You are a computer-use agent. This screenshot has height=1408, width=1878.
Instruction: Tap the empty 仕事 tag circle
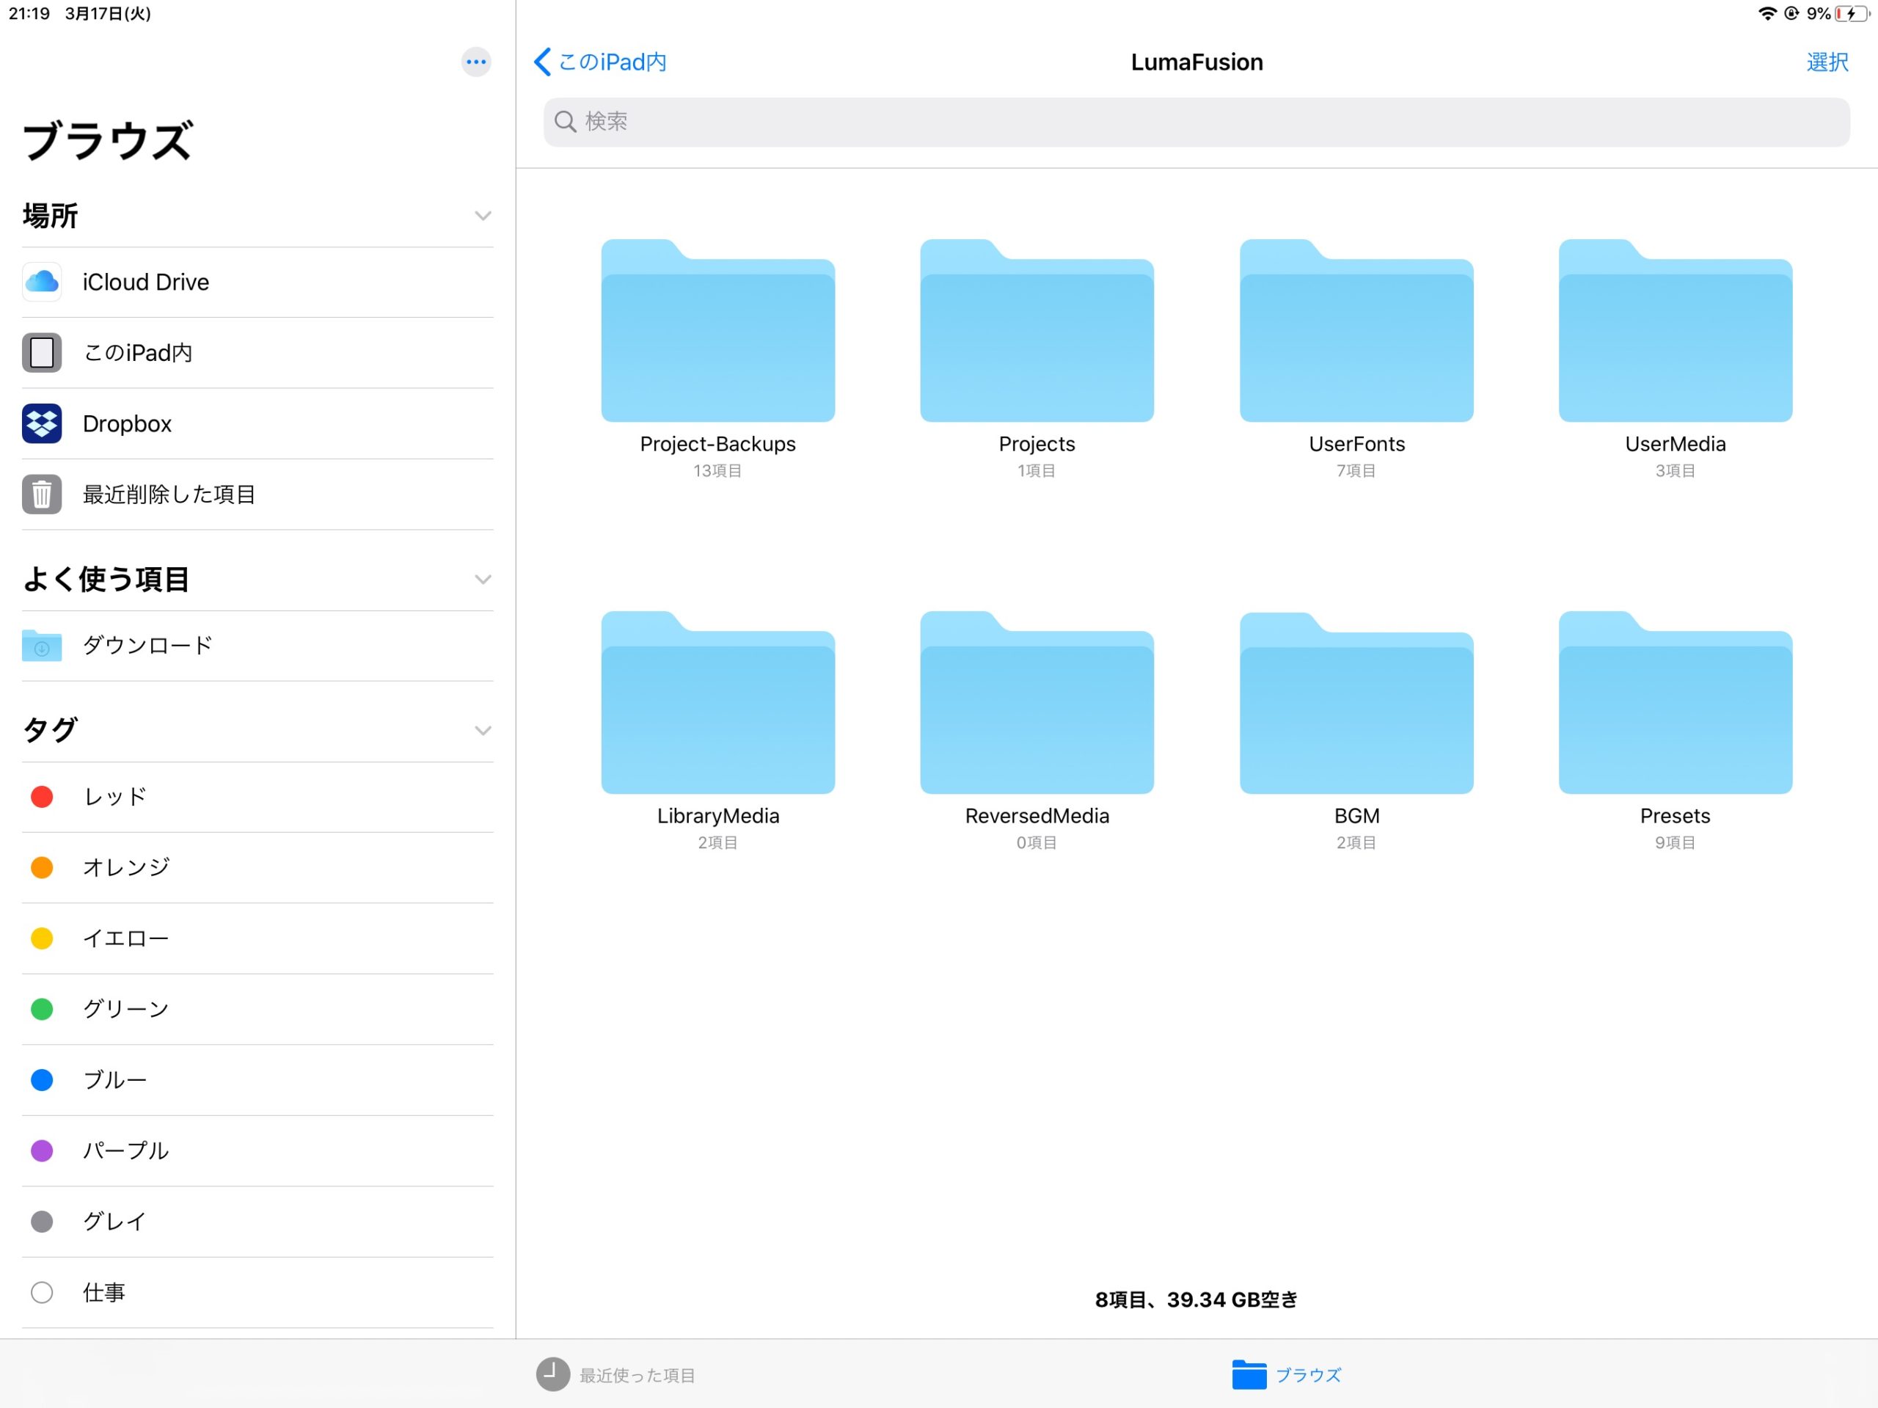click(x=42, y=1293)
